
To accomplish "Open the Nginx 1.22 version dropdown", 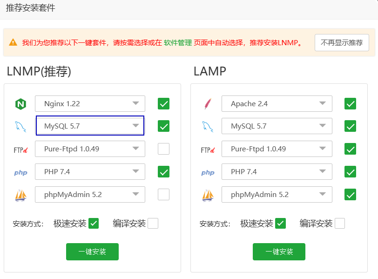I will tap(90, 103).
